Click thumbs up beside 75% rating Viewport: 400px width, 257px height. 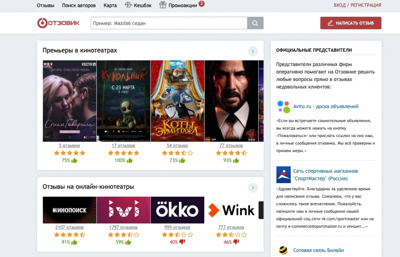(74, 161)
